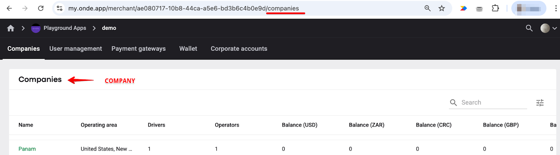This screenshot has height=155, width=560.
Task: Go to the Wallet tab
Action: pos(188,49)
